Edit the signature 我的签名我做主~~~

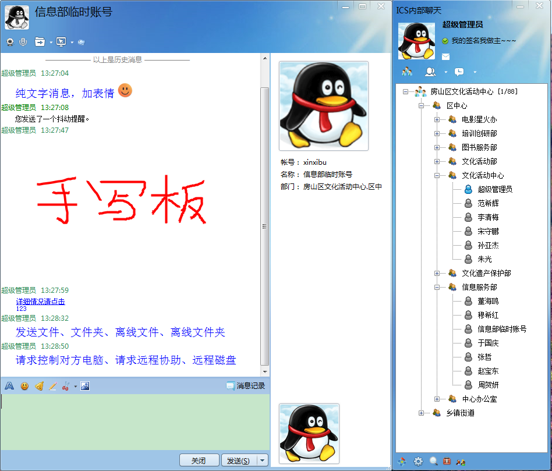[484, 41]
